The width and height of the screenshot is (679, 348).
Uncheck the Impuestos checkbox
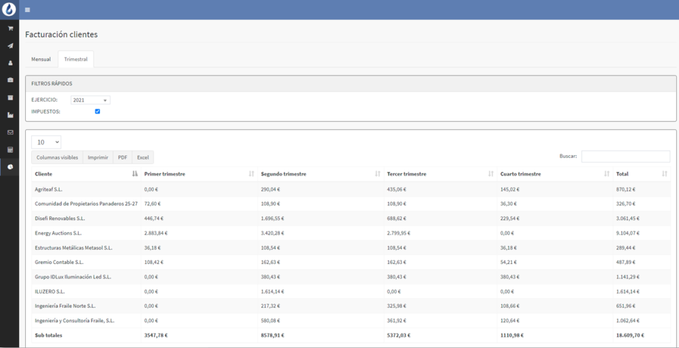(x=97, y=111)
